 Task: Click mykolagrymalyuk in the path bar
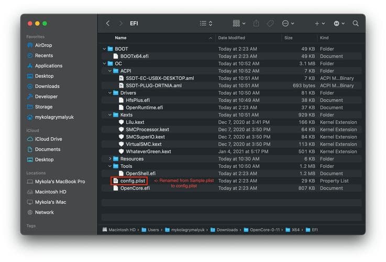click(185, 230)
